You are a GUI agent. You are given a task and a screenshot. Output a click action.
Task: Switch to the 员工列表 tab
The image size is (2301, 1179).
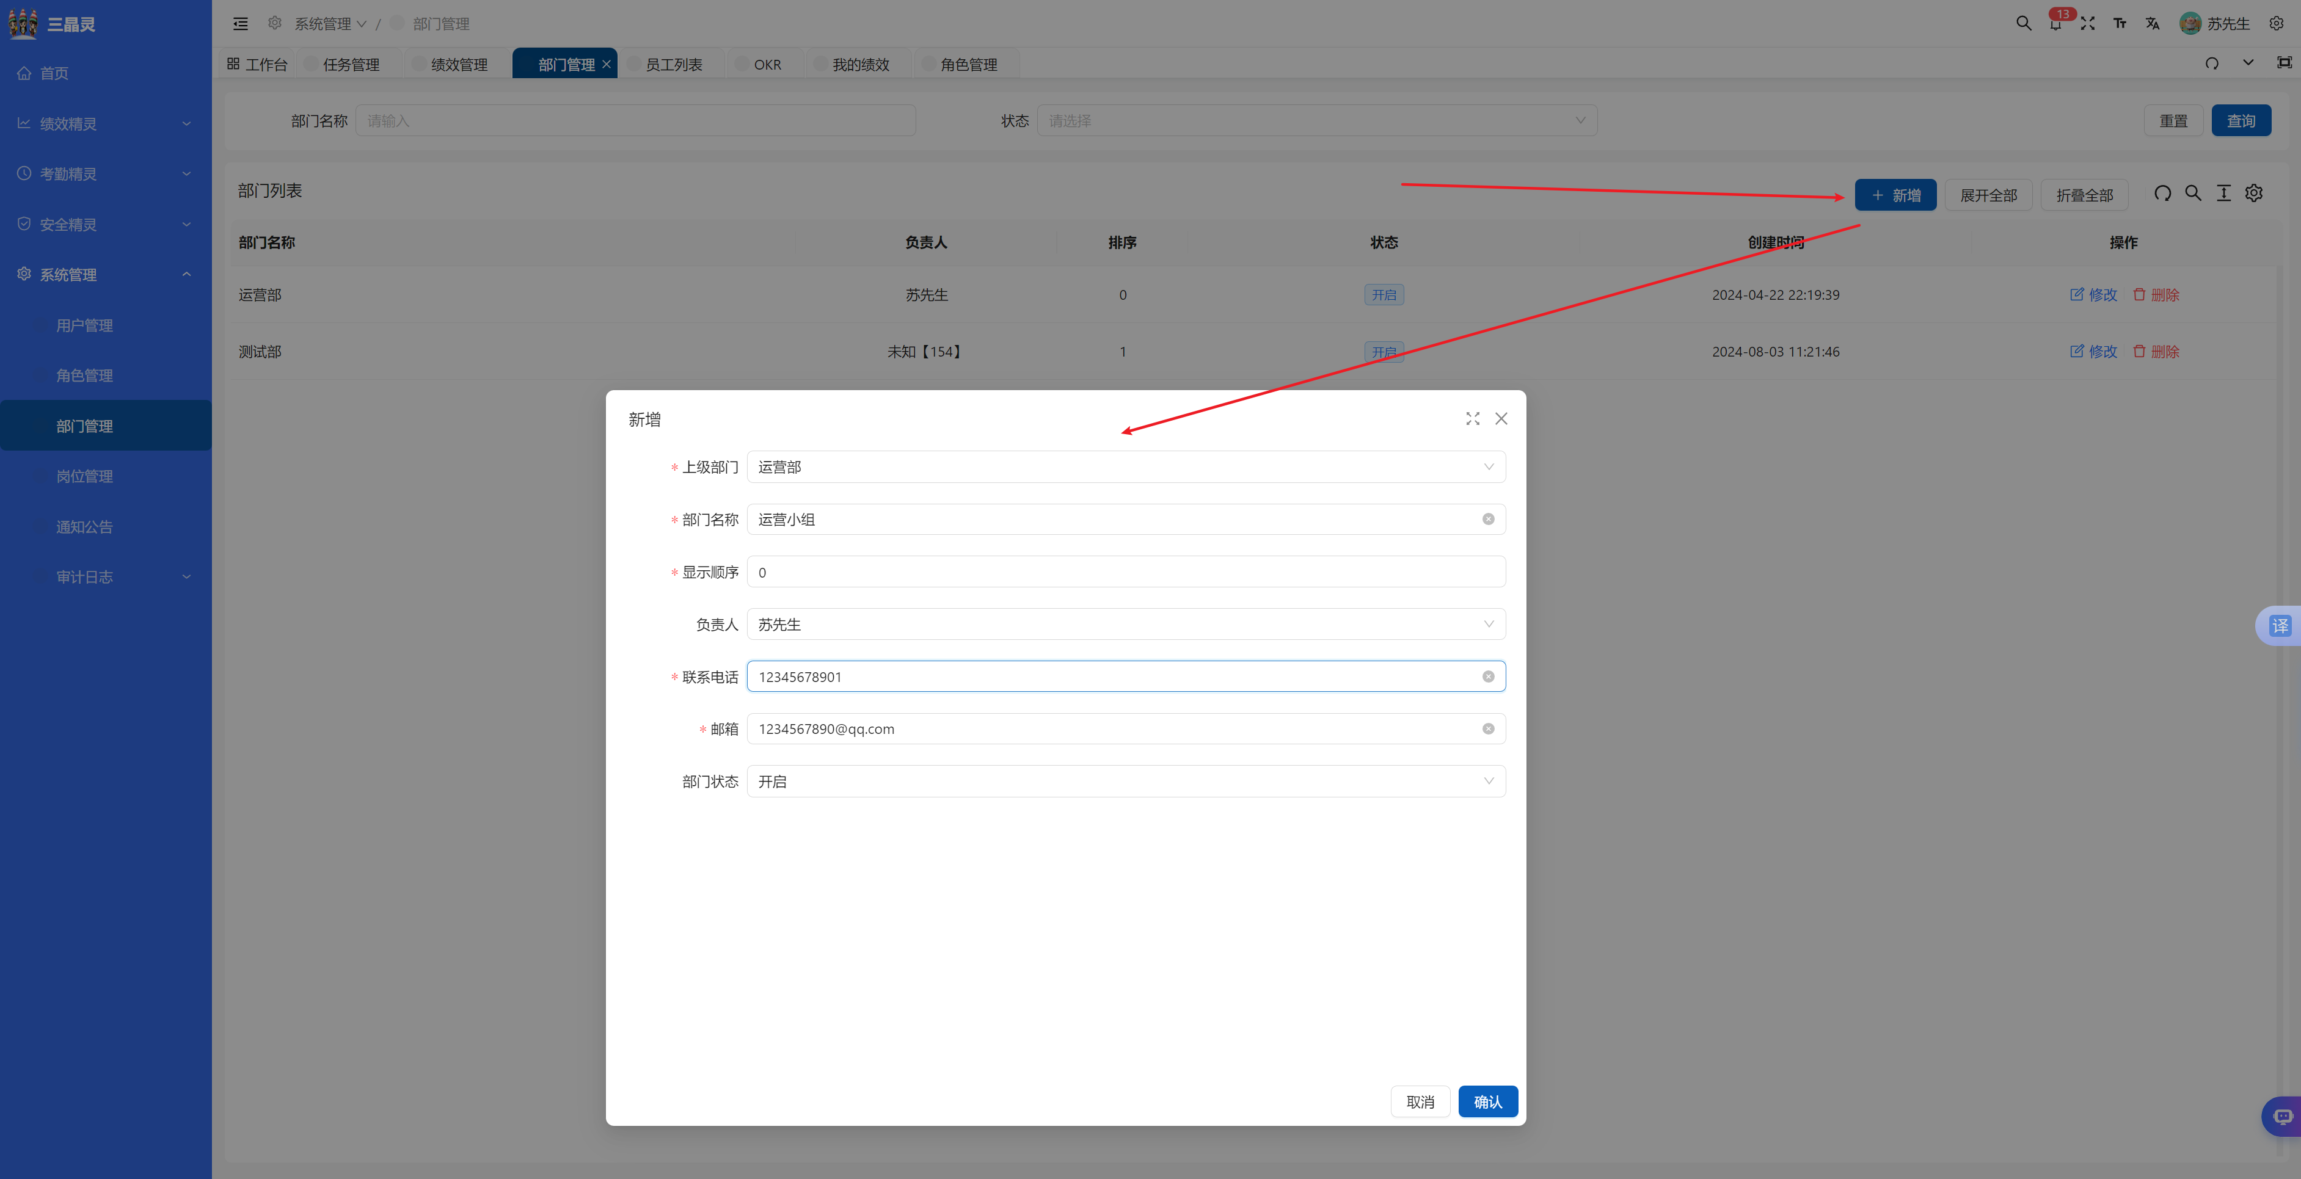pos(674,64)
